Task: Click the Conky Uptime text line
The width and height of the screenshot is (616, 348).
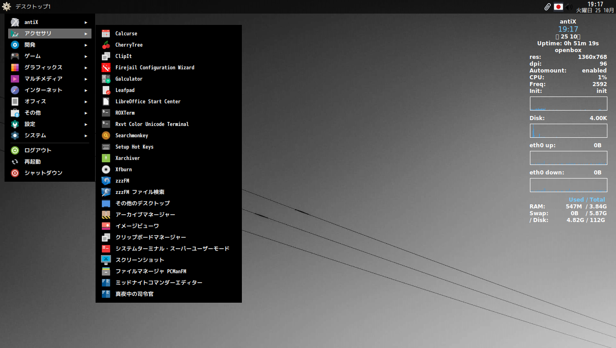Action: coord(568,43)
